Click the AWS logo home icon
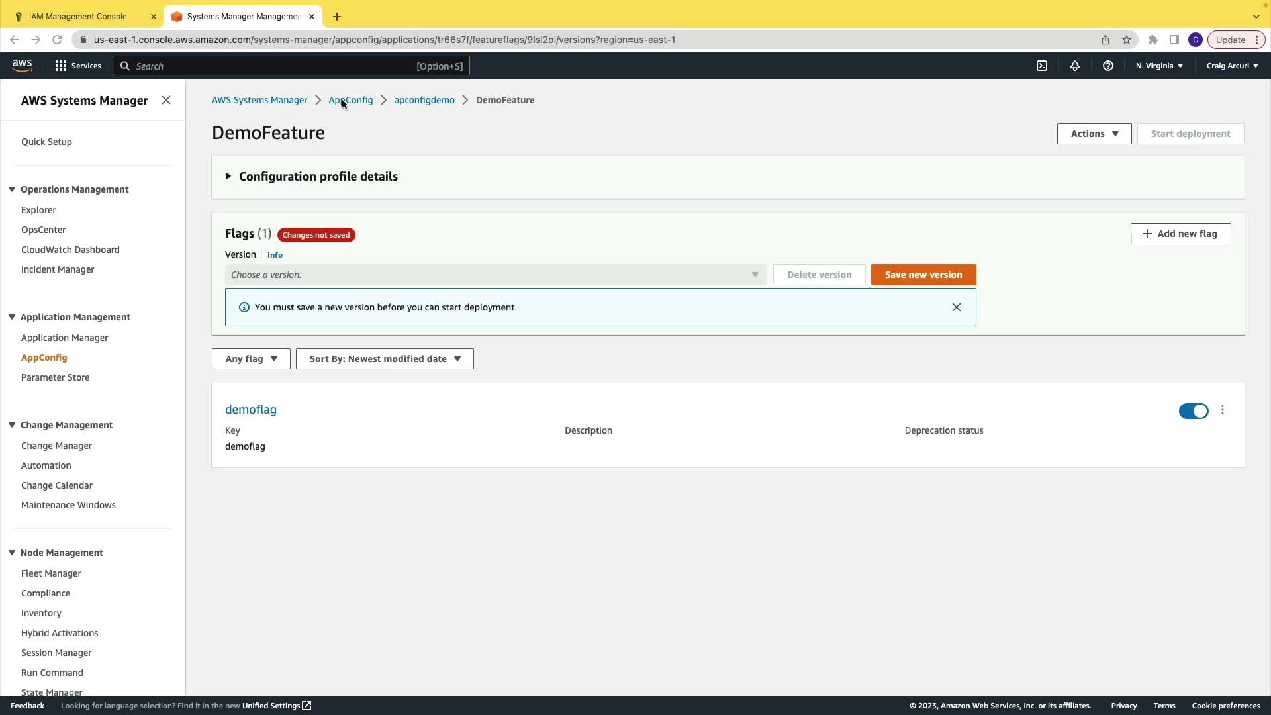 click(22, 65)
